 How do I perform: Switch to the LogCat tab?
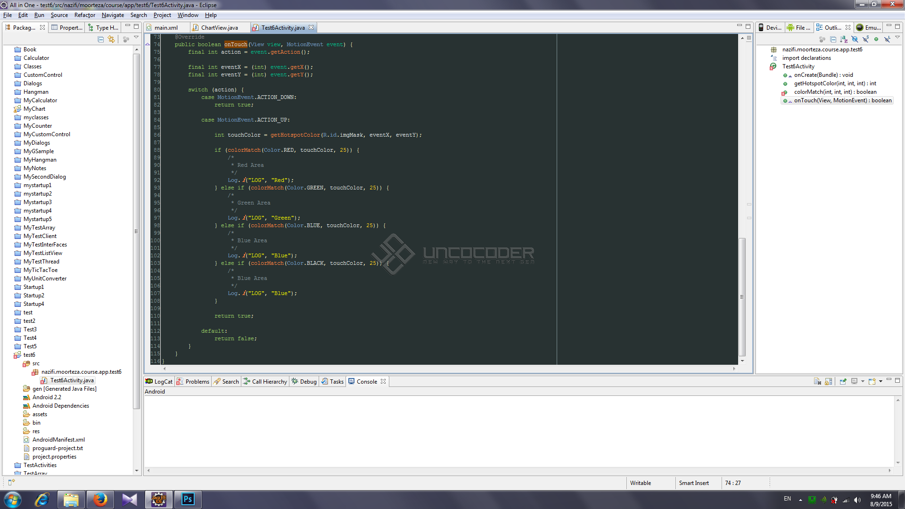click(159, 382)
